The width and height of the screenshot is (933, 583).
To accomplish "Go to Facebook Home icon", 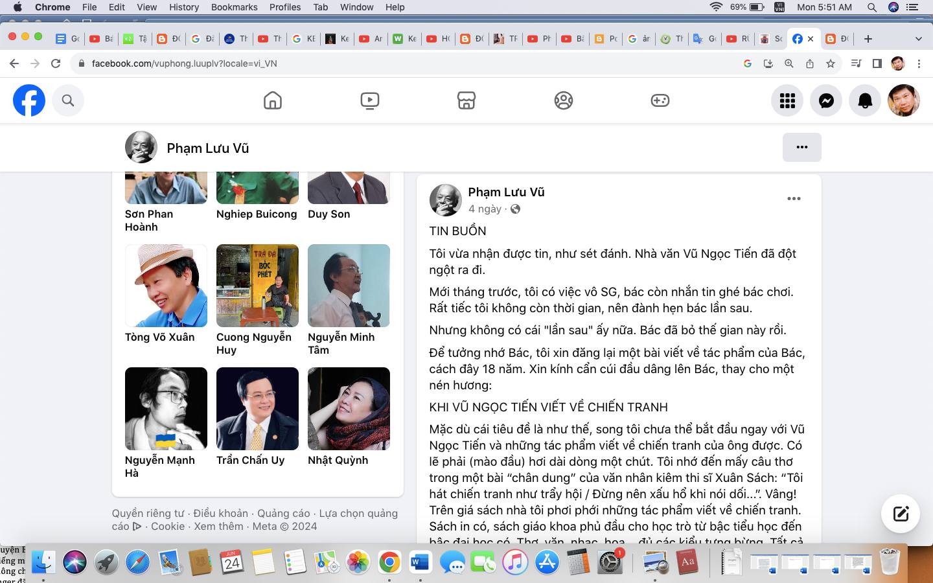I will [273, 100].
